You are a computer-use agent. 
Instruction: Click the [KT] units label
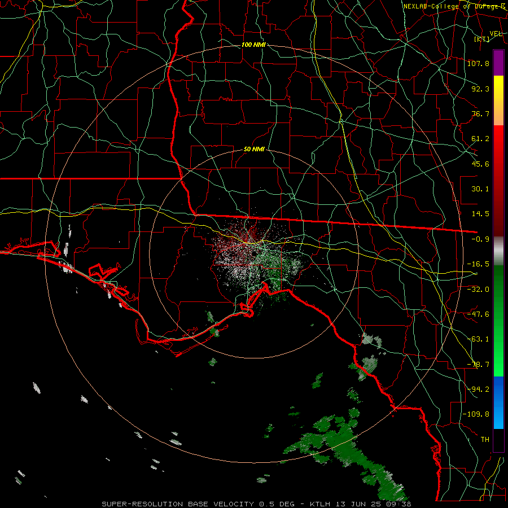(482, 40)
